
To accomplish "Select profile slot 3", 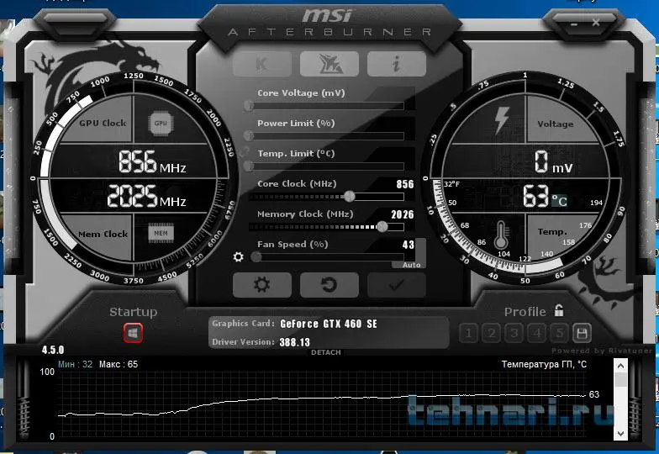I will (514, 333).
